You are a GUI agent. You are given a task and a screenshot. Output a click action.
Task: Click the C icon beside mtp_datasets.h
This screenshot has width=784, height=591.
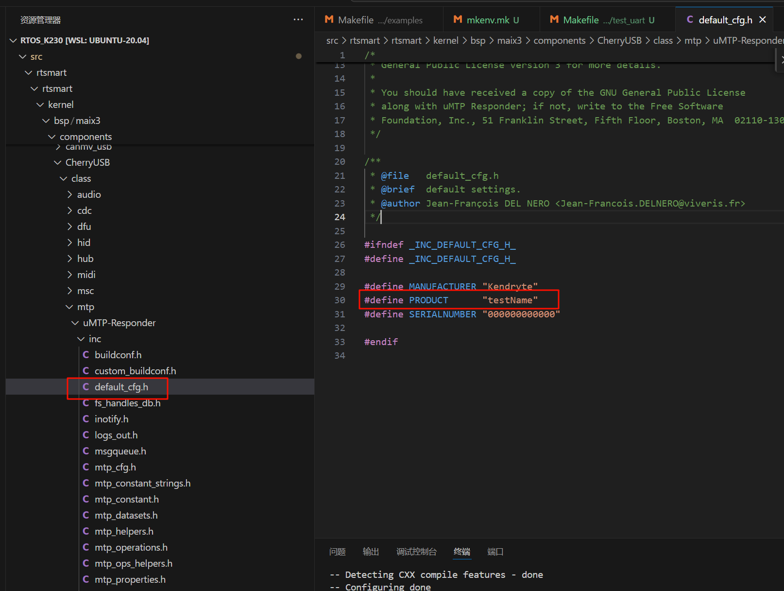(x=86, y=515)
